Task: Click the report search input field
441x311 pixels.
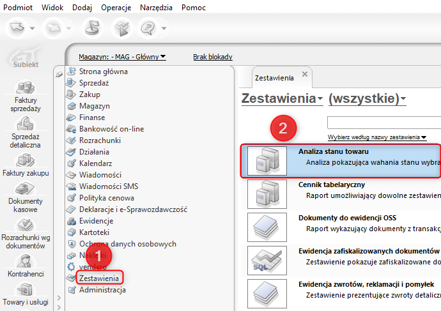Action: [384, 123]
